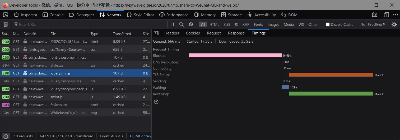Filter requests by Images

[273, 24]
